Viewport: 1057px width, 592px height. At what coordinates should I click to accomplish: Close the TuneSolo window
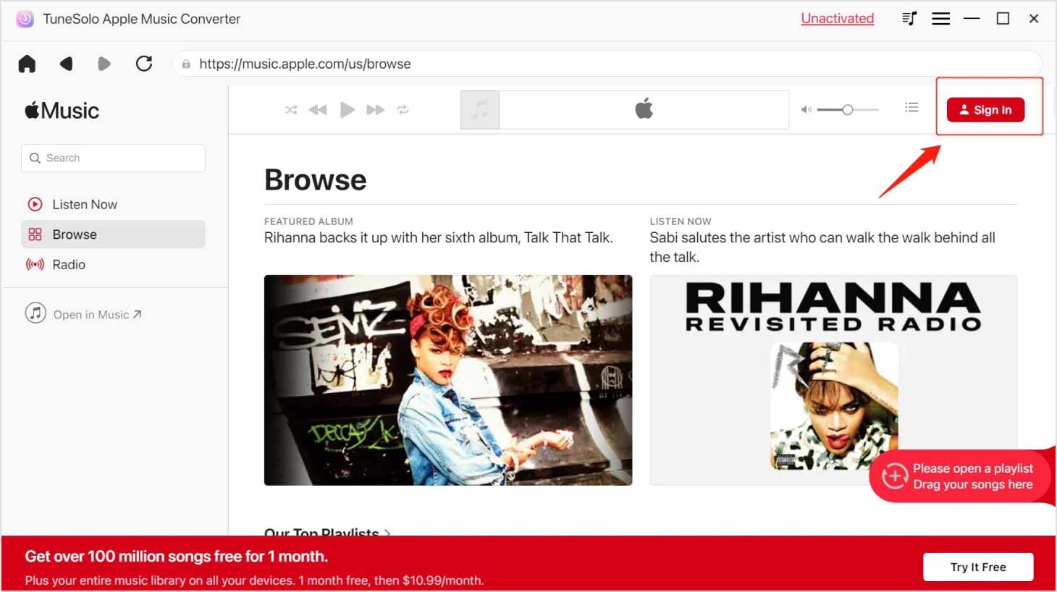[x=1034, y=19]
